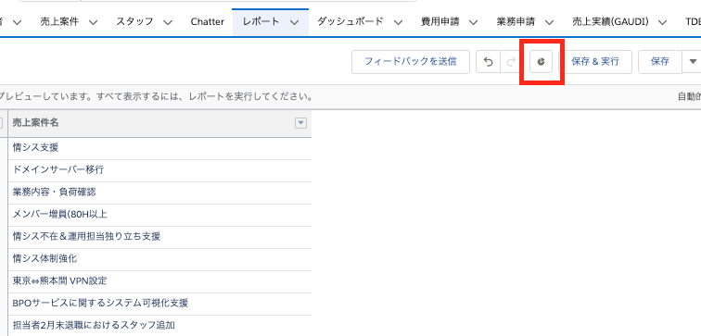Expand the スタッフ tab chevron

(x=168, y=22)
